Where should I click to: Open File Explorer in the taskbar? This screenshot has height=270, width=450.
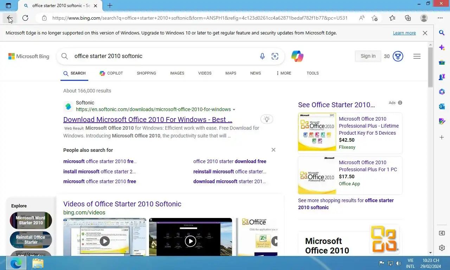click(38, 263)
